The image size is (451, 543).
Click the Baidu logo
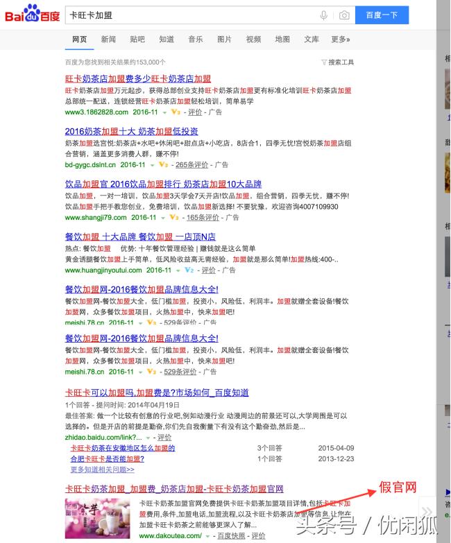pyautogui.click(x=32, y=14)
